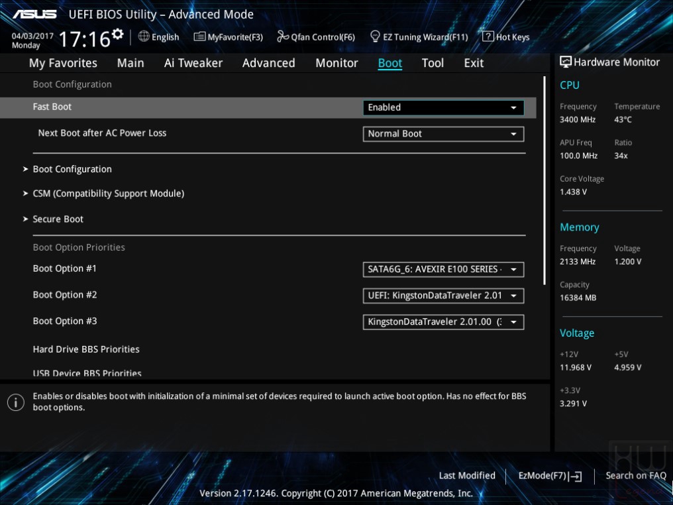
Task: Open the Next Boot after AC Power Loss dropdown
Action: click(x=443, y=134)
